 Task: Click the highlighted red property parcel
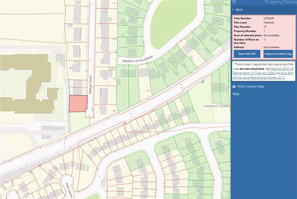(x=77, y=105)
